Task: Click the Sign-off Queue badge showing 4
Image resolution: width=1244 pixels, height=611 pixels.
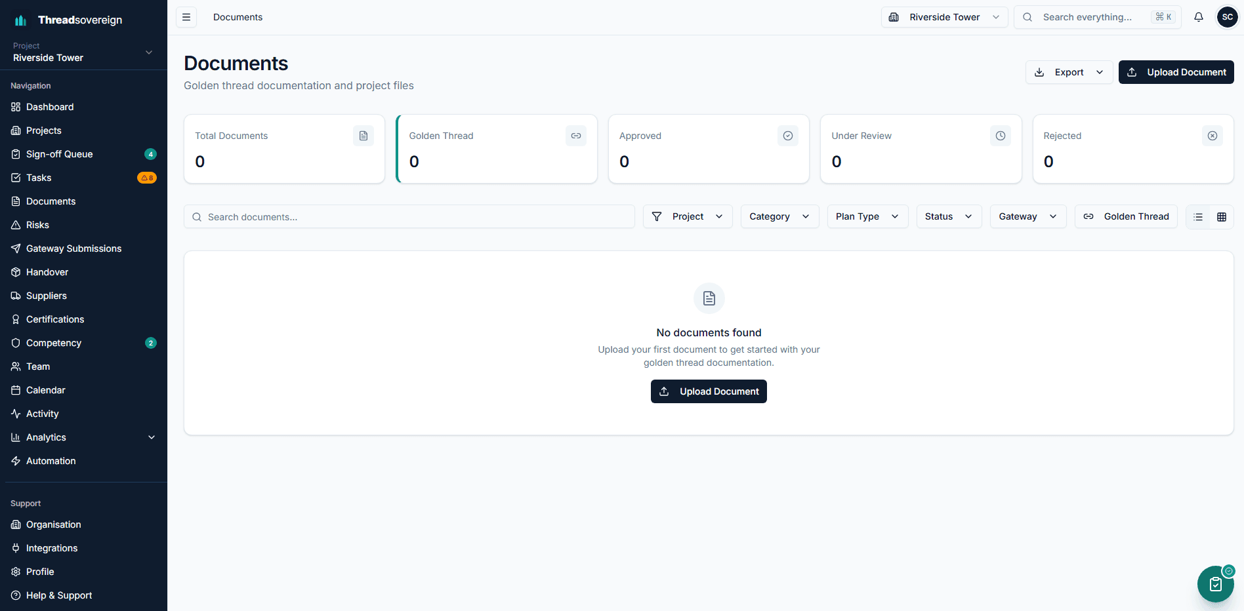Action: [151, 154]
